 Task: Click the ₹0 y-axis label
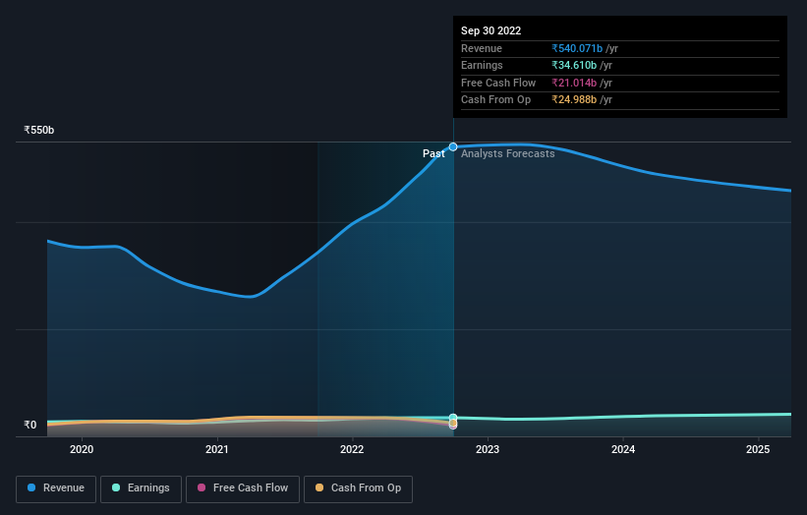pos(29,425)
